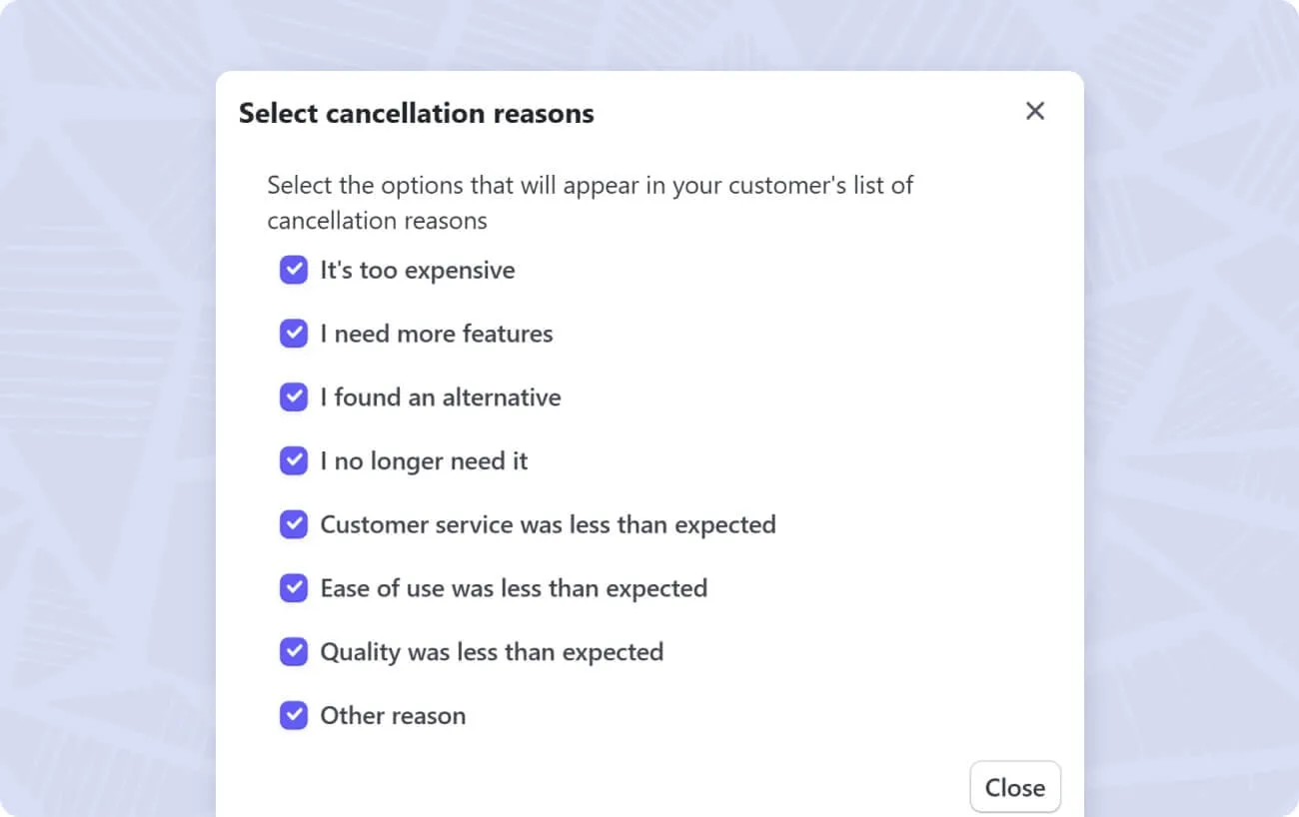This screenshot has width=1299, height=817.
Task: Click the "I found an alternative" text
Action: (x=441, y=398)
